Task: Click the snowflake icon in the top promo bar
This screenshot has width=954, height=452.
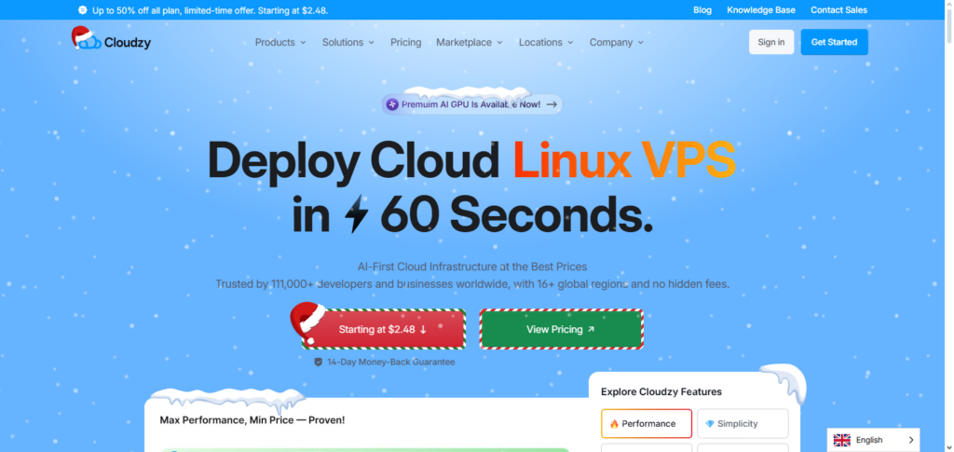Action: click(83, 9)
